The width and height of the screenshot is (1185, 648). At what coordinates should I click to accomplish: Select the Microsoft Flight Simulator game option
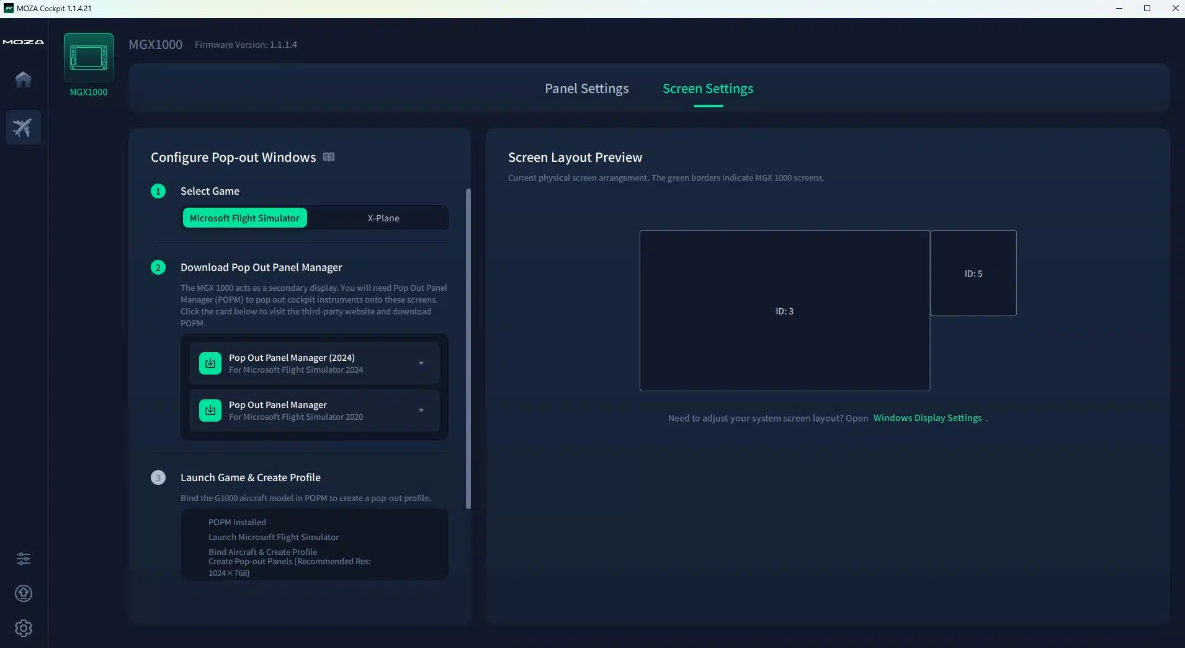click(x=244, y=218)
